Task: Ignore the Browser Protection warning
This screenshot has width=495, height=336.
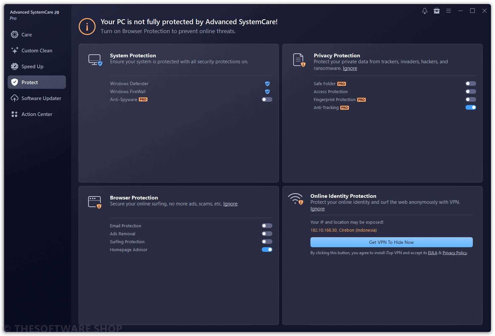Action: [230, 204]
